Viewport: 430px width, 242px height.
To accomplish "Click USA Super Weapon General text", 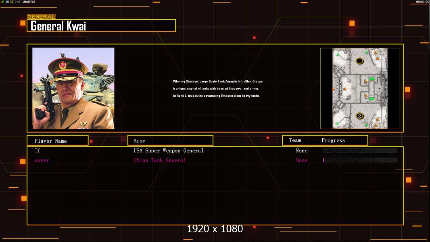I will click(x=168, y=150).
